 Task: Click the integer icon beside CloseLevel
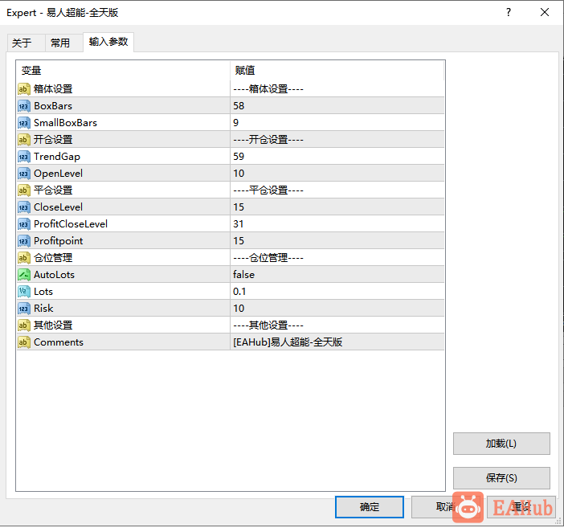click(x=24, y=207)
